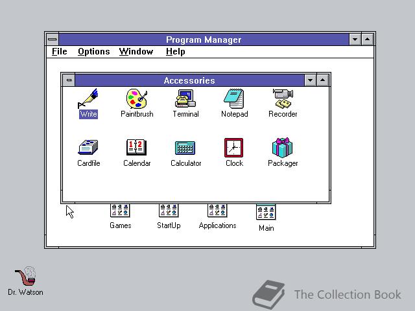
Task: Click the Calculator label text
Action: point(186,163)
